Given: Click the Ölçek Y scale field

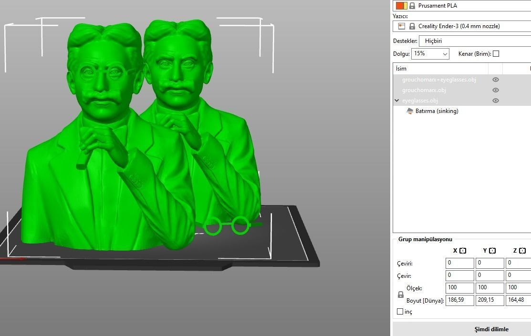Looking at the screenshot, I should coord(489,287).
